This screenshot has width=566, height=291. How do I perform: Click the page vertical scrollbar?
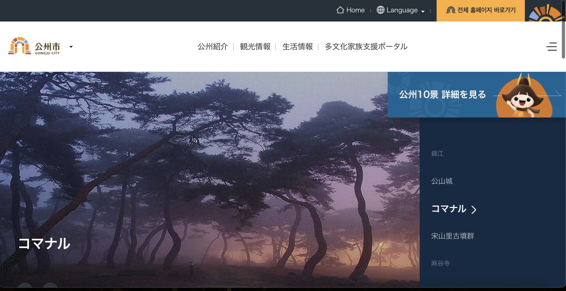pyautogui.click(x=563, y=29)
